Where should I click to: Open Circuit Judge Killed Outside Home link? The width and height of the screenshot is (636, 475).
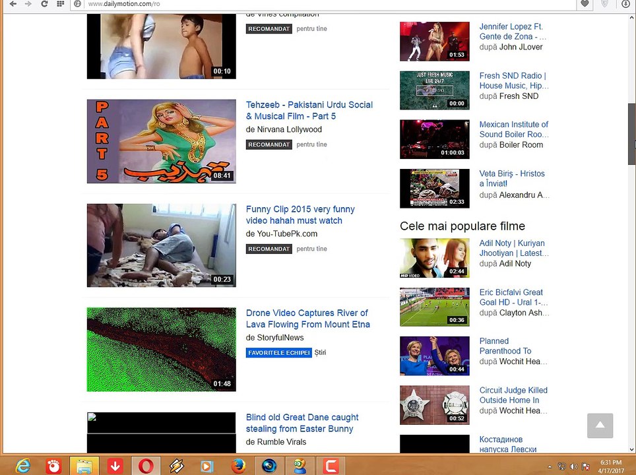pos(513,395)
